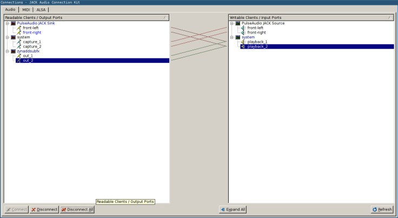
Task: Collapse the PulseAudio JACK Sink tree node
Action: click(7, 23)
